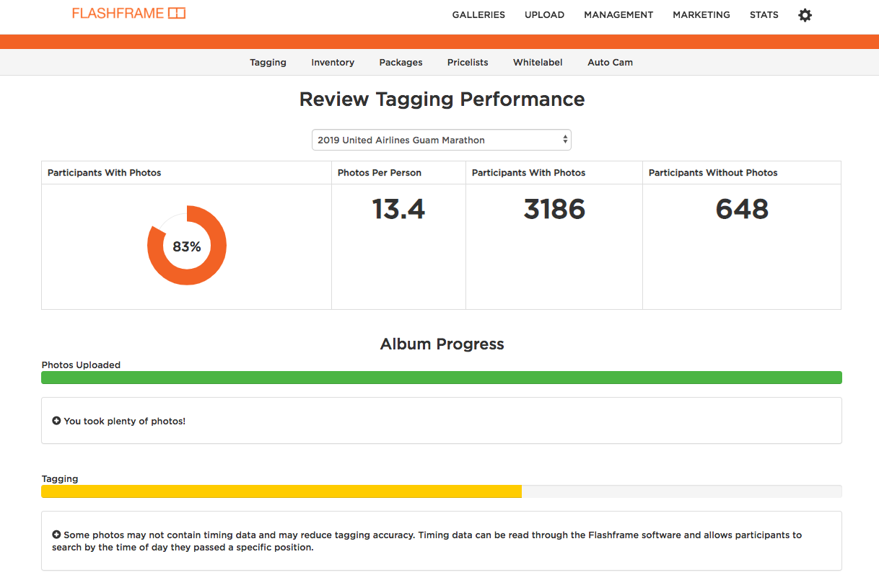Open the settings gear icon
The image size is (879, 580).
click(x=805, y=15)
